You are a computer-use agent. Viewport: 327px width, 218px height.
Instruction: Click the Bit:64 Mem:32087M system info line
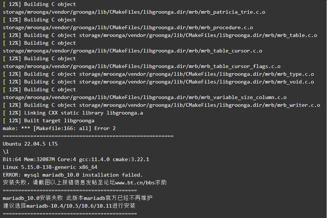point(76,160)
